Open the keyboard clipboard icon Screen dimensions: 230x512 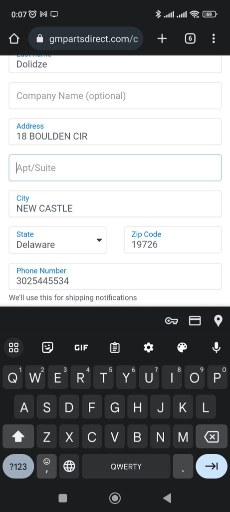click(115, 347)
